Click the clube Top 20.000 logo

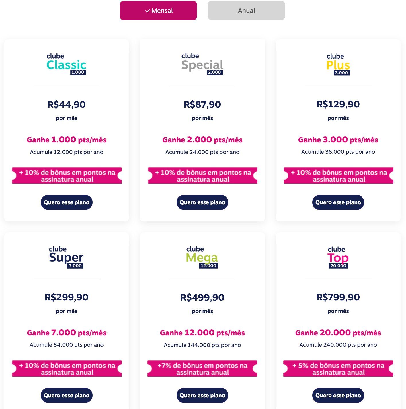point(338,257)
